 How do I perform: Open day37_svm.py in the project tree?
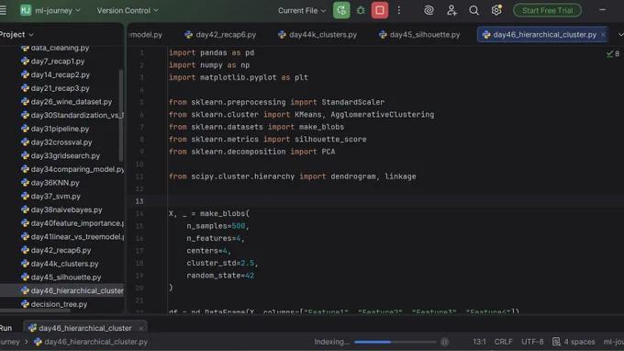(55, 197)
